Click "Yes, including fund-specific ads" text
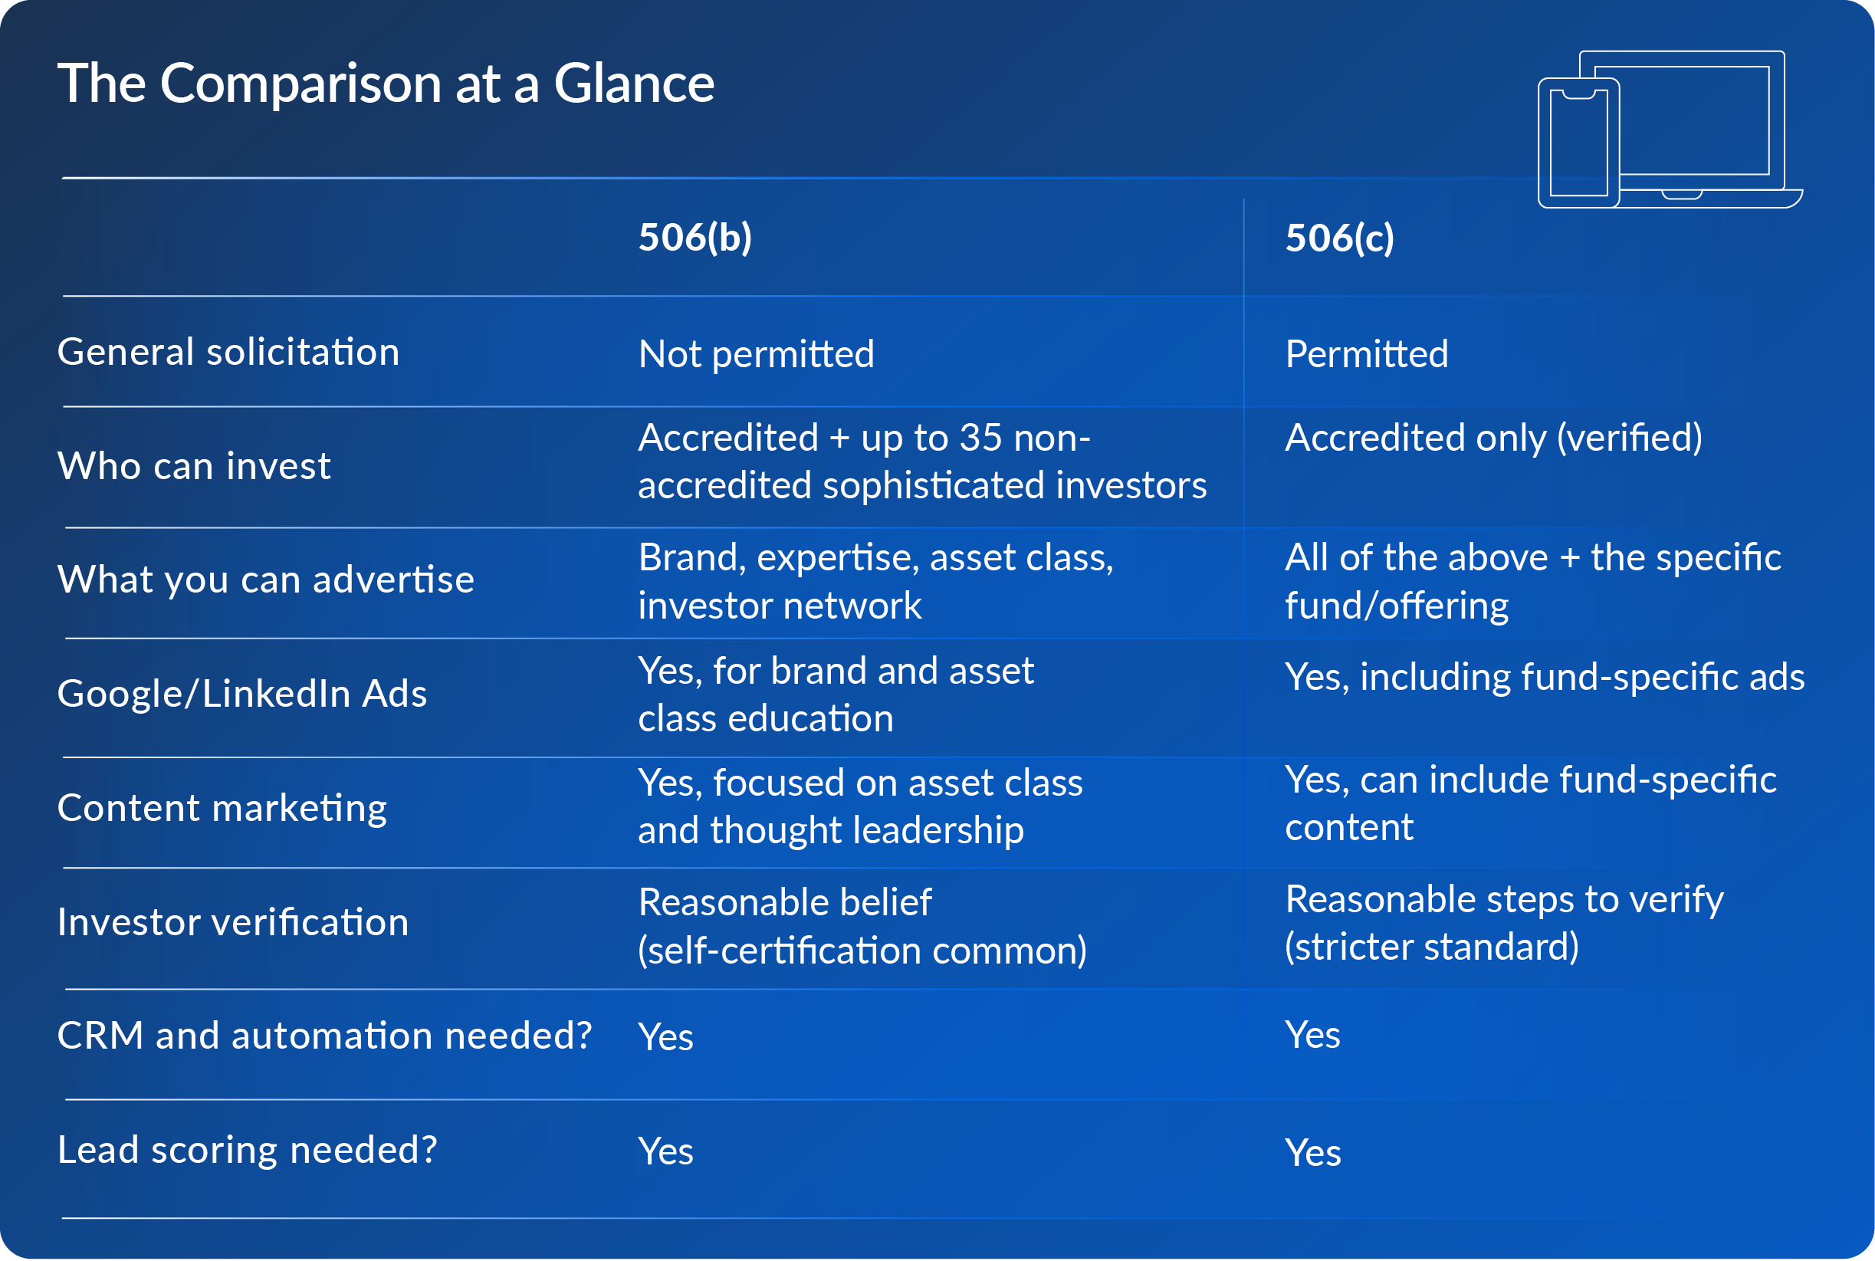 [1544, 677]
